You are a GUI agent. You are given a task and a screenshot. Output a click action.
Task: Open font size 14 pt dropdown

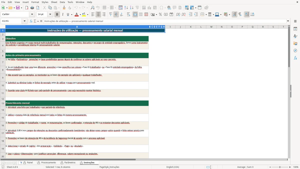pyautogui.click(x=50, y=15)
